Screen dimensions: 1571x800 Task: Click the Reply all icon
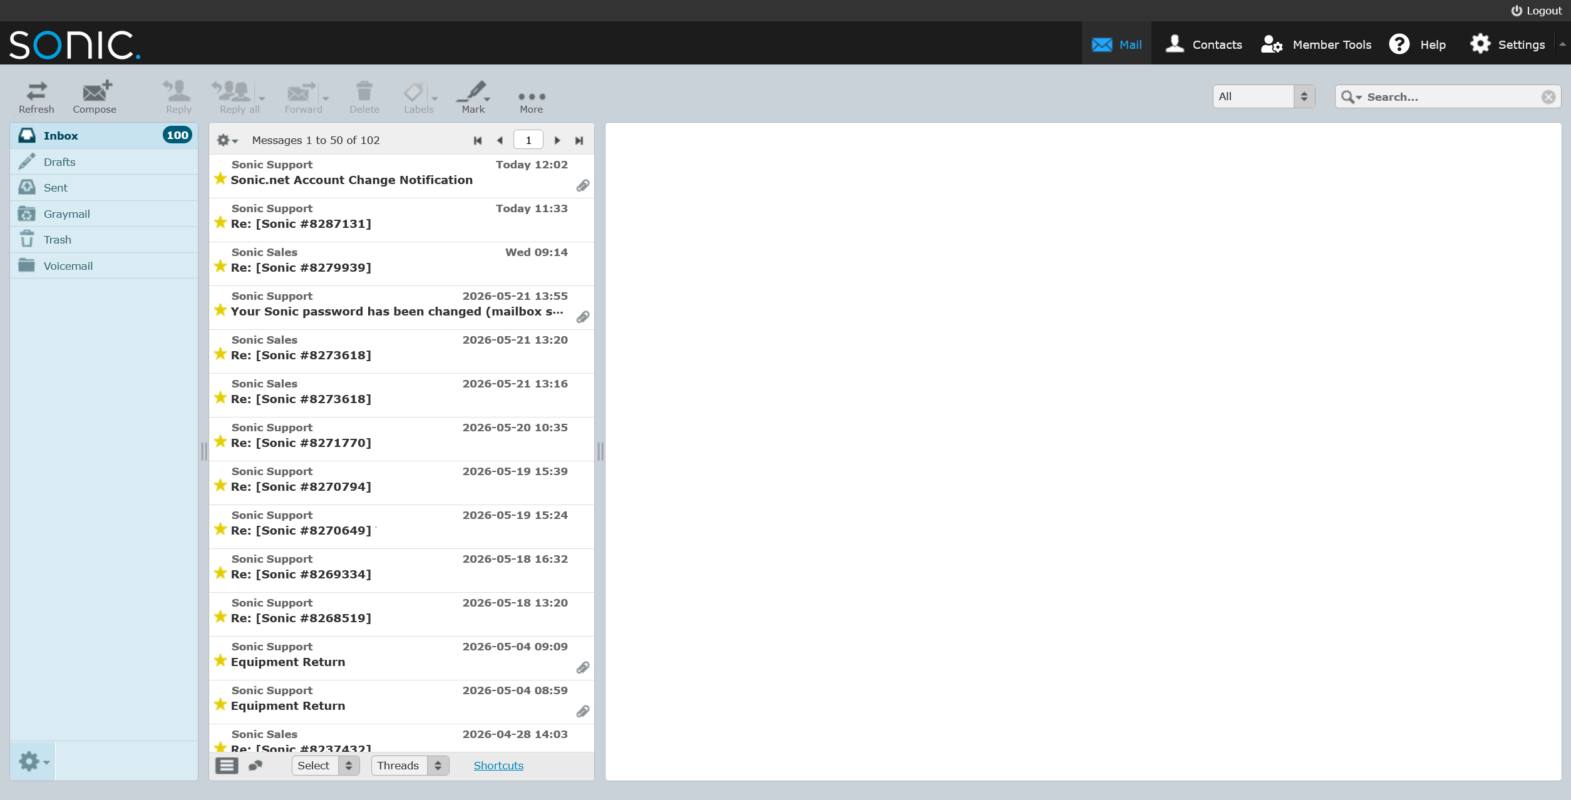[x=235, y=97]
